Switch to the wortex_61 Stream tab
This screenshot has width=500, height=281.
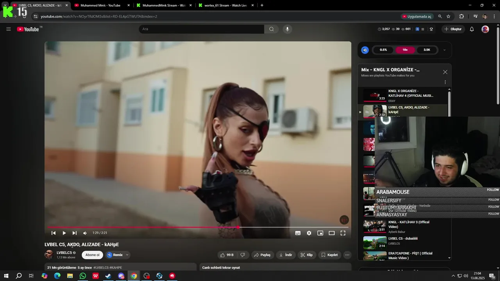[x=225, y=5]
